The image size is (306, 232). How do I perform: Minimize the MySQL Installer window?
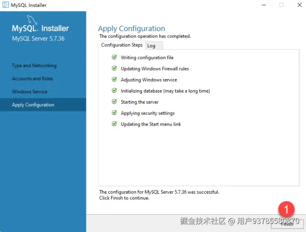click(264, 5)
